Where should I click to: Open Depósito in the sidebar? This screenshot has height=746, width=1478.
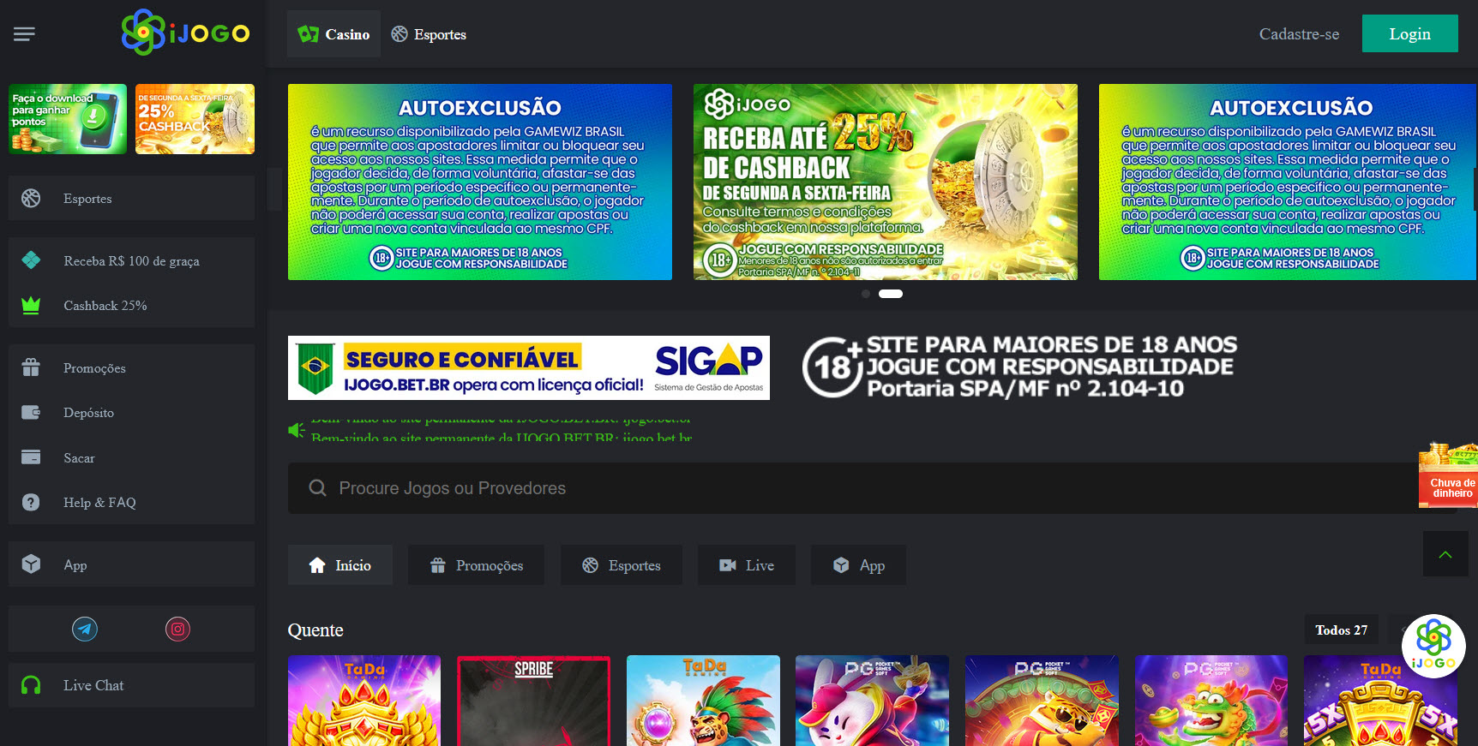88,413
